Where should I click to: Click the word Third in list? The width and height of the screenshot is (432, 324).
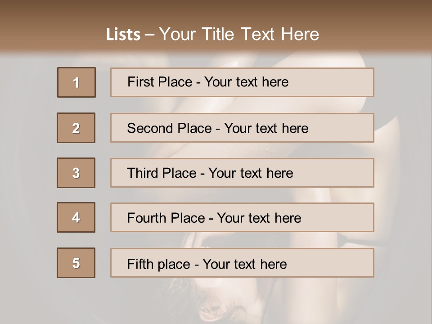142,173
